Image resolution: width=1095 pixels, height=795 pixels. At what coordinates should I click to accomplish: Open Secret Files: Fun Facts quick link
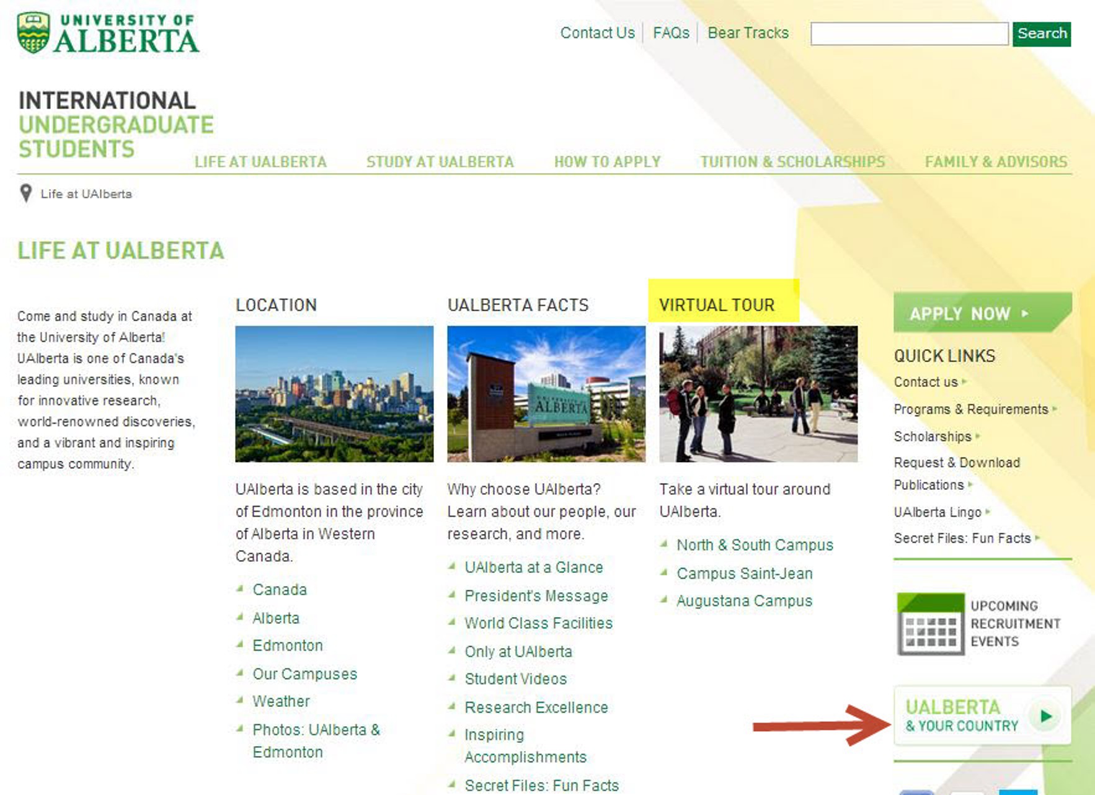(962, 538)
